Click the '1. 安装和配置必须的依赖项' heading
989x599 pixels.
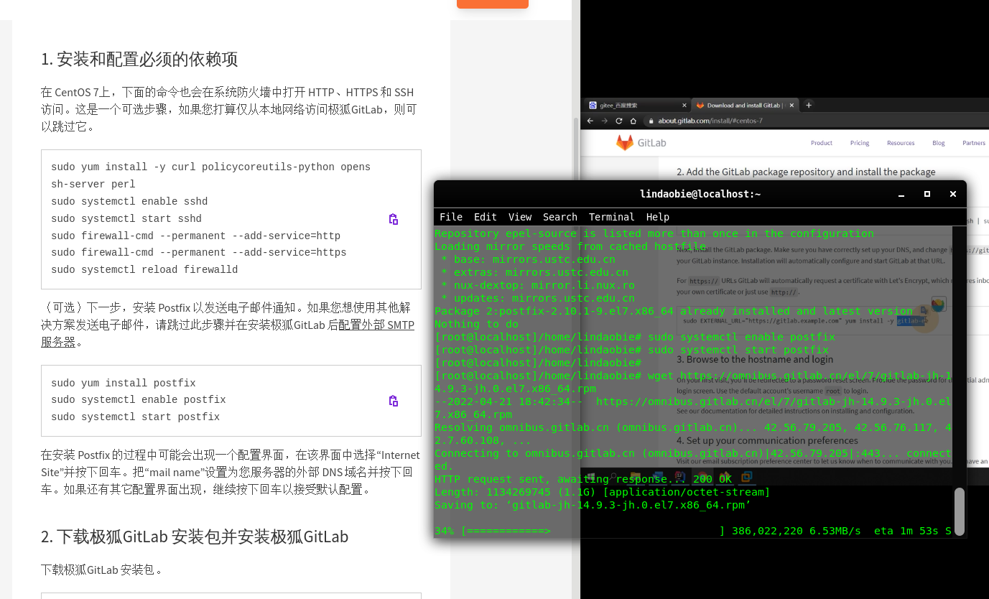[x=139, y=59]
